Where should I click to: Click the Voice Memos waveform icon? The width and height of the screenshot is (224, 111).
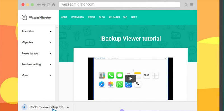click(156, 75)
